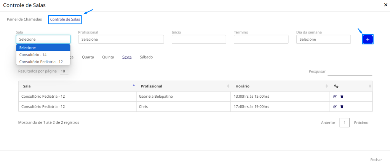Click the gears actions column header

(x=351, y=86)
